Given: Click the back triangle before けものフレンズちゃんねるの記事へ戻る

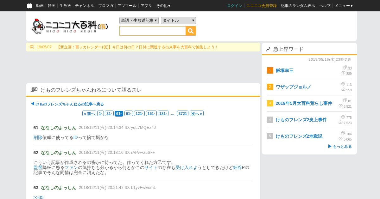Looking at the screenshot, I should [33, 104].
